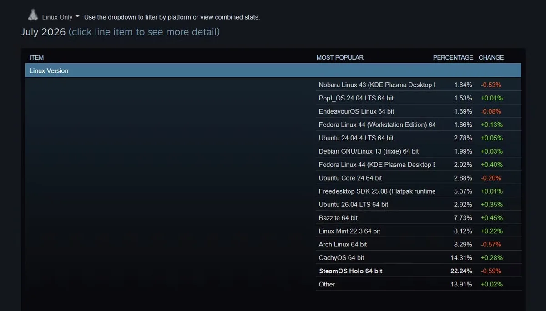The image size is (546, 311).
Task: Click the dropdown arrow beside Linux Only
Action: coord(77,16)
